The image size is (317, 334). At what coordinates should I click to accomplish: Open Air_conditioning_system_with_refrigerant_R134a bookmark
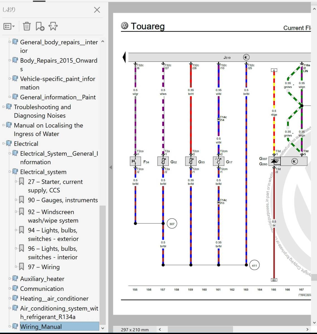point(59,313)
